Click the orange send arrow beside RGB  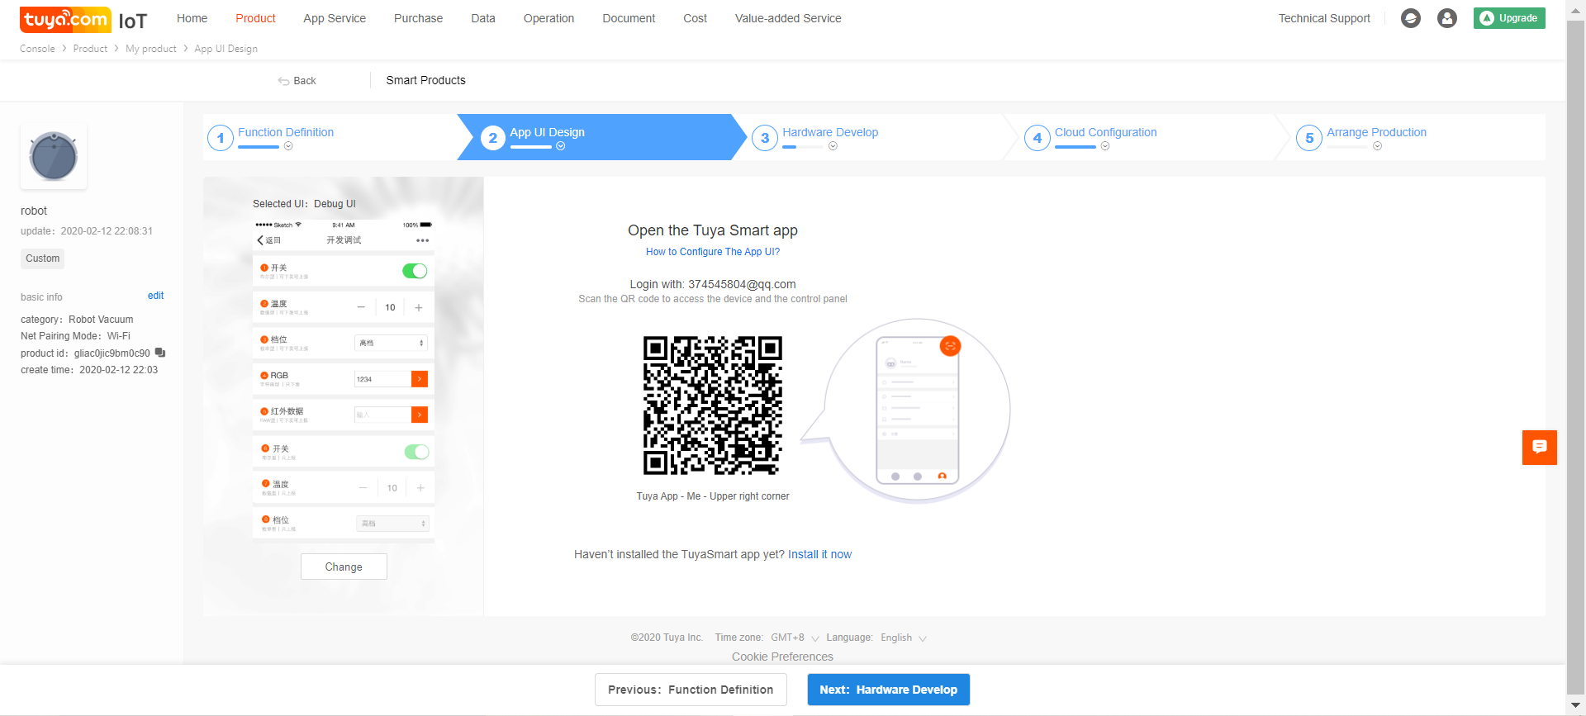click(x=420, y=379)
